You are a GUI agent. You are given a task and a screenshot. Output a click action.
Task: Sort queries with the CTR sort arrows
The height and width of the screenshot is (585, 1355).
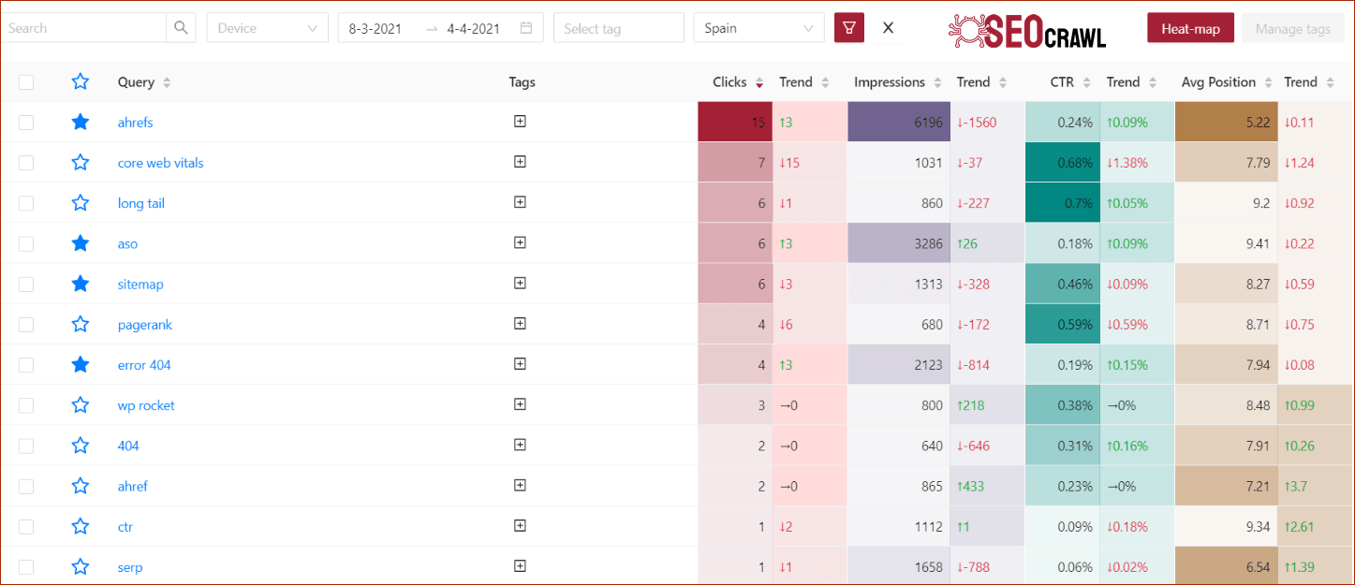[x=1088, y=81]
